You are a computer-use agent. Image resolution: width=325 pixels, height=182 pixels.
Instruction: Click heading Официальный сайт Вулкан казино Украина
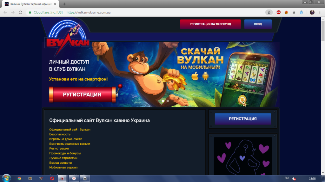(99, 120)
